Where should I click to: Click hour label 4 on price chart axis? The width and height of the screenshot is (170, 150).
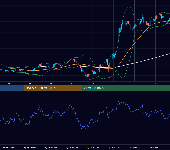pyautogui.click(x=155, y=84)
